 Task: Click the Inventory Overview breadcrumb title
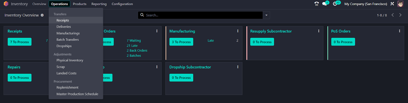[x=22, y=15]
